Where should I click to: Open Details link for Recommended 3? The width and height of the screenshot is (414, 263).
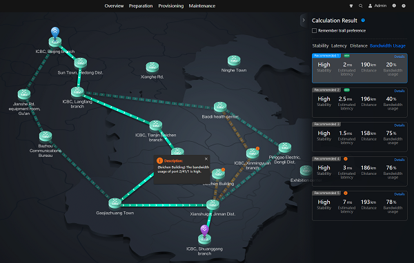pyautogui.click(x=400, y=125)
